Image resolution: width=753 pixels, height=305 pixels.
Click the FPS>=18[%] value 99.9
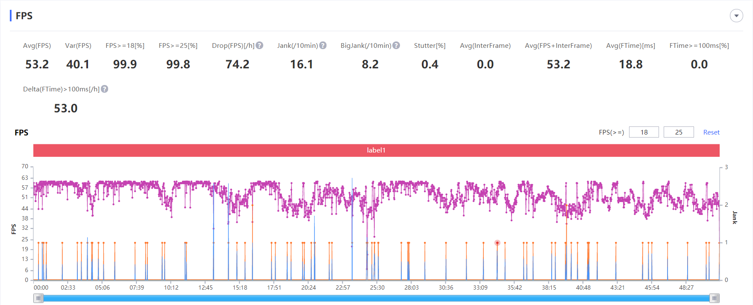point(125,65)
